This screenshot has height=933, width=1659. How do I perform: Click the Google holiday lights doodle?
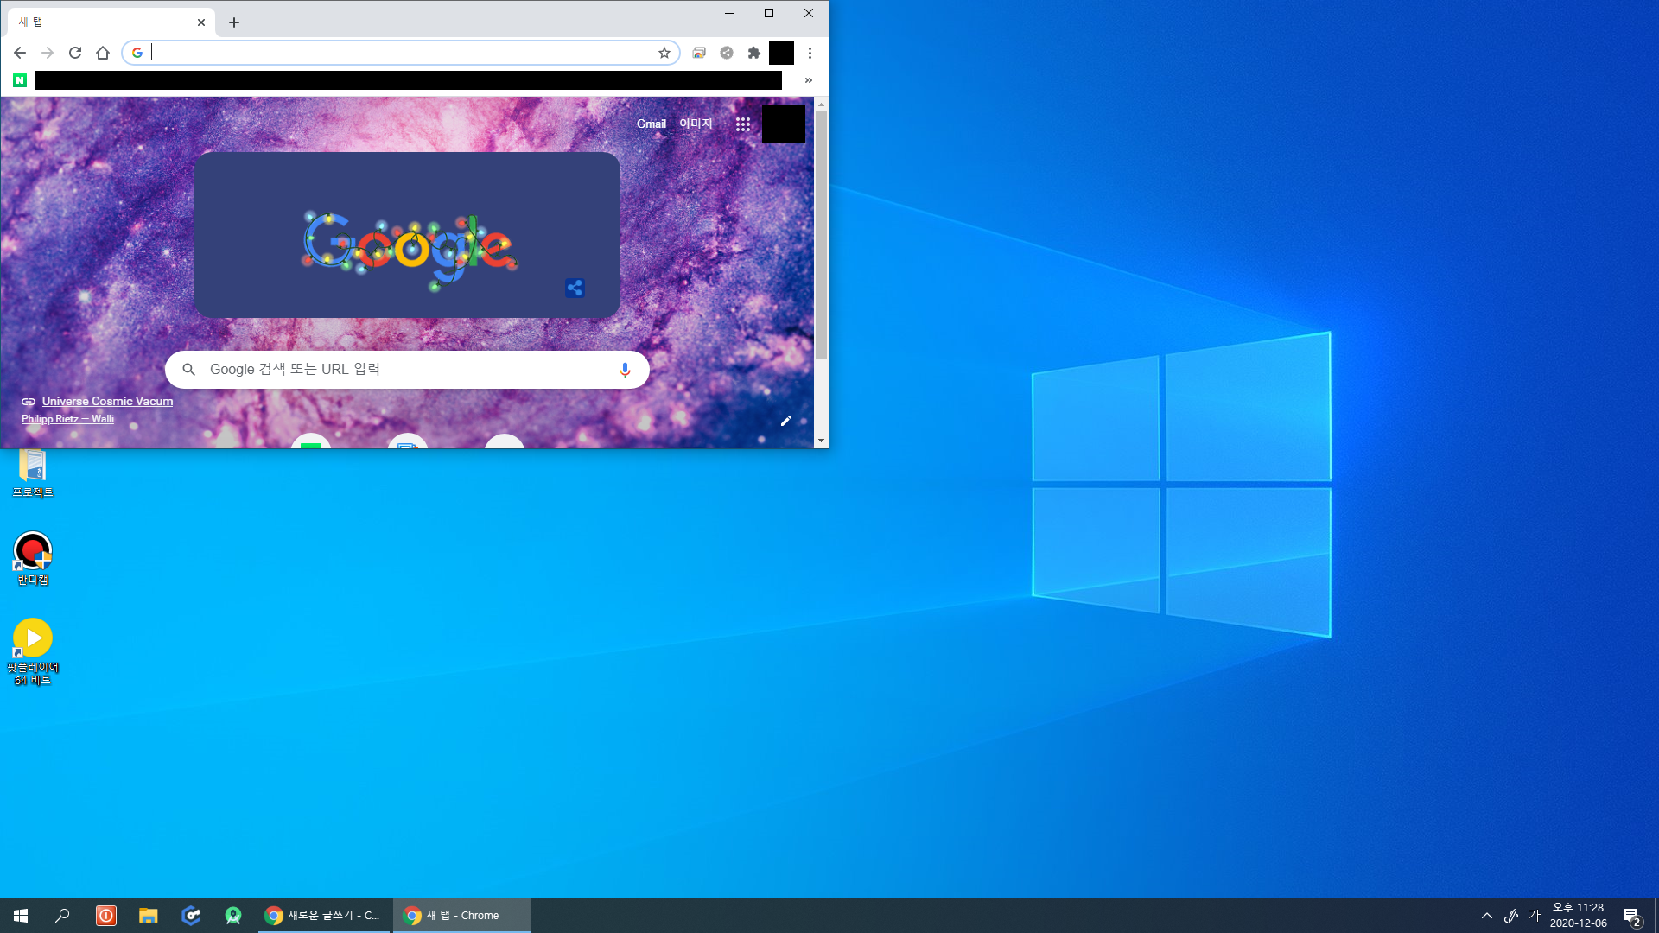click(x=410, y=250)
